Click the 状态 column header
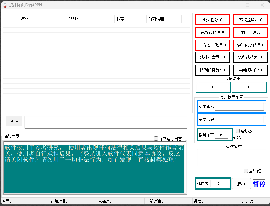Screen dimensions: 270x206 pyautogui.click(x=131, y=19)
